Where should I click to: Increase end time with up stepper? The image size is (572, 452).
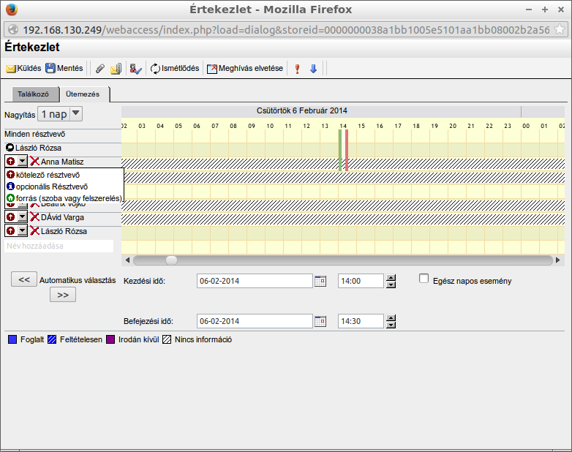tap(391, 318)
